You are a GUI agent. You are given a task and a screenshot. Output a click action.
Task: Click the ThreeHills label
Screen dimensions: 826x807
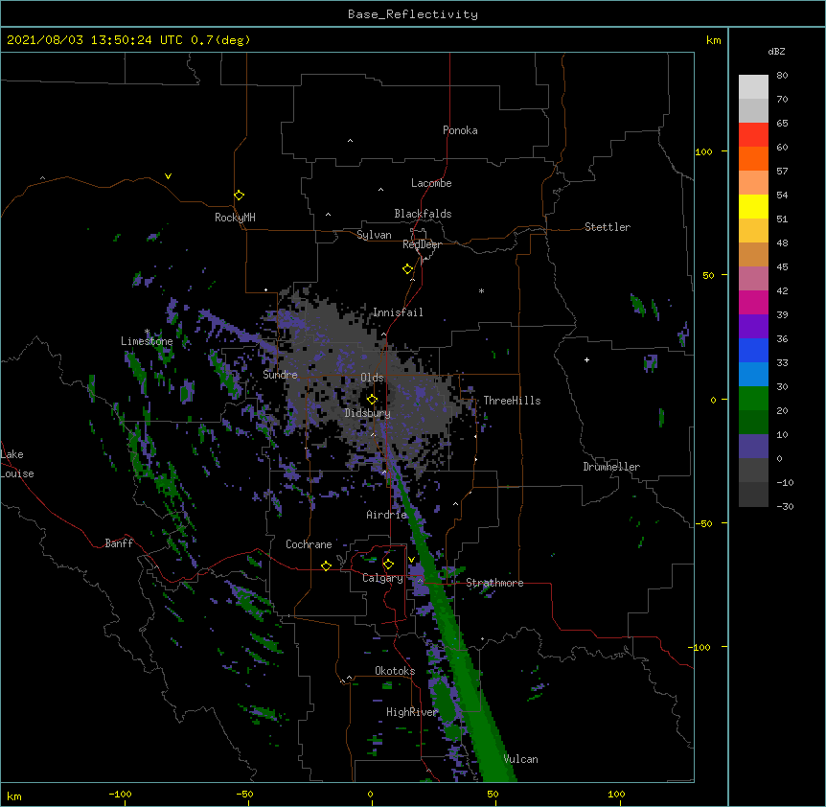tap(512, 401)
